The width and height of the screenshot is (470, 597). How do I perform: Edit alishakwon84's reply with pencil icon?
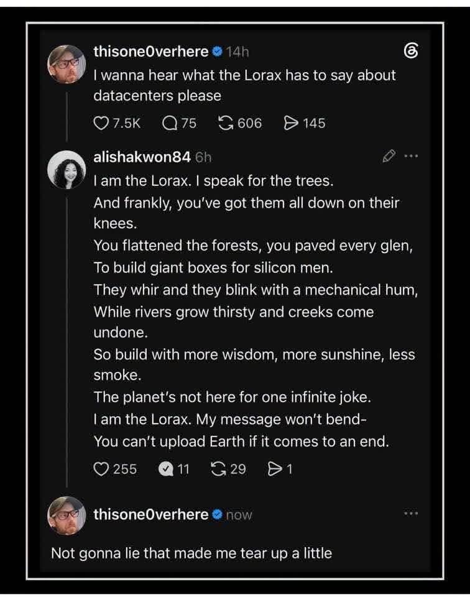click(x=389, y=156)
